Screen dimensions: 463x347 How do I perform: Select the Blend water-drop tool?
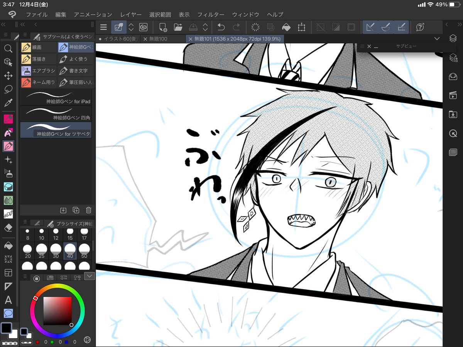pyautogui.click(x=8, y=200)
